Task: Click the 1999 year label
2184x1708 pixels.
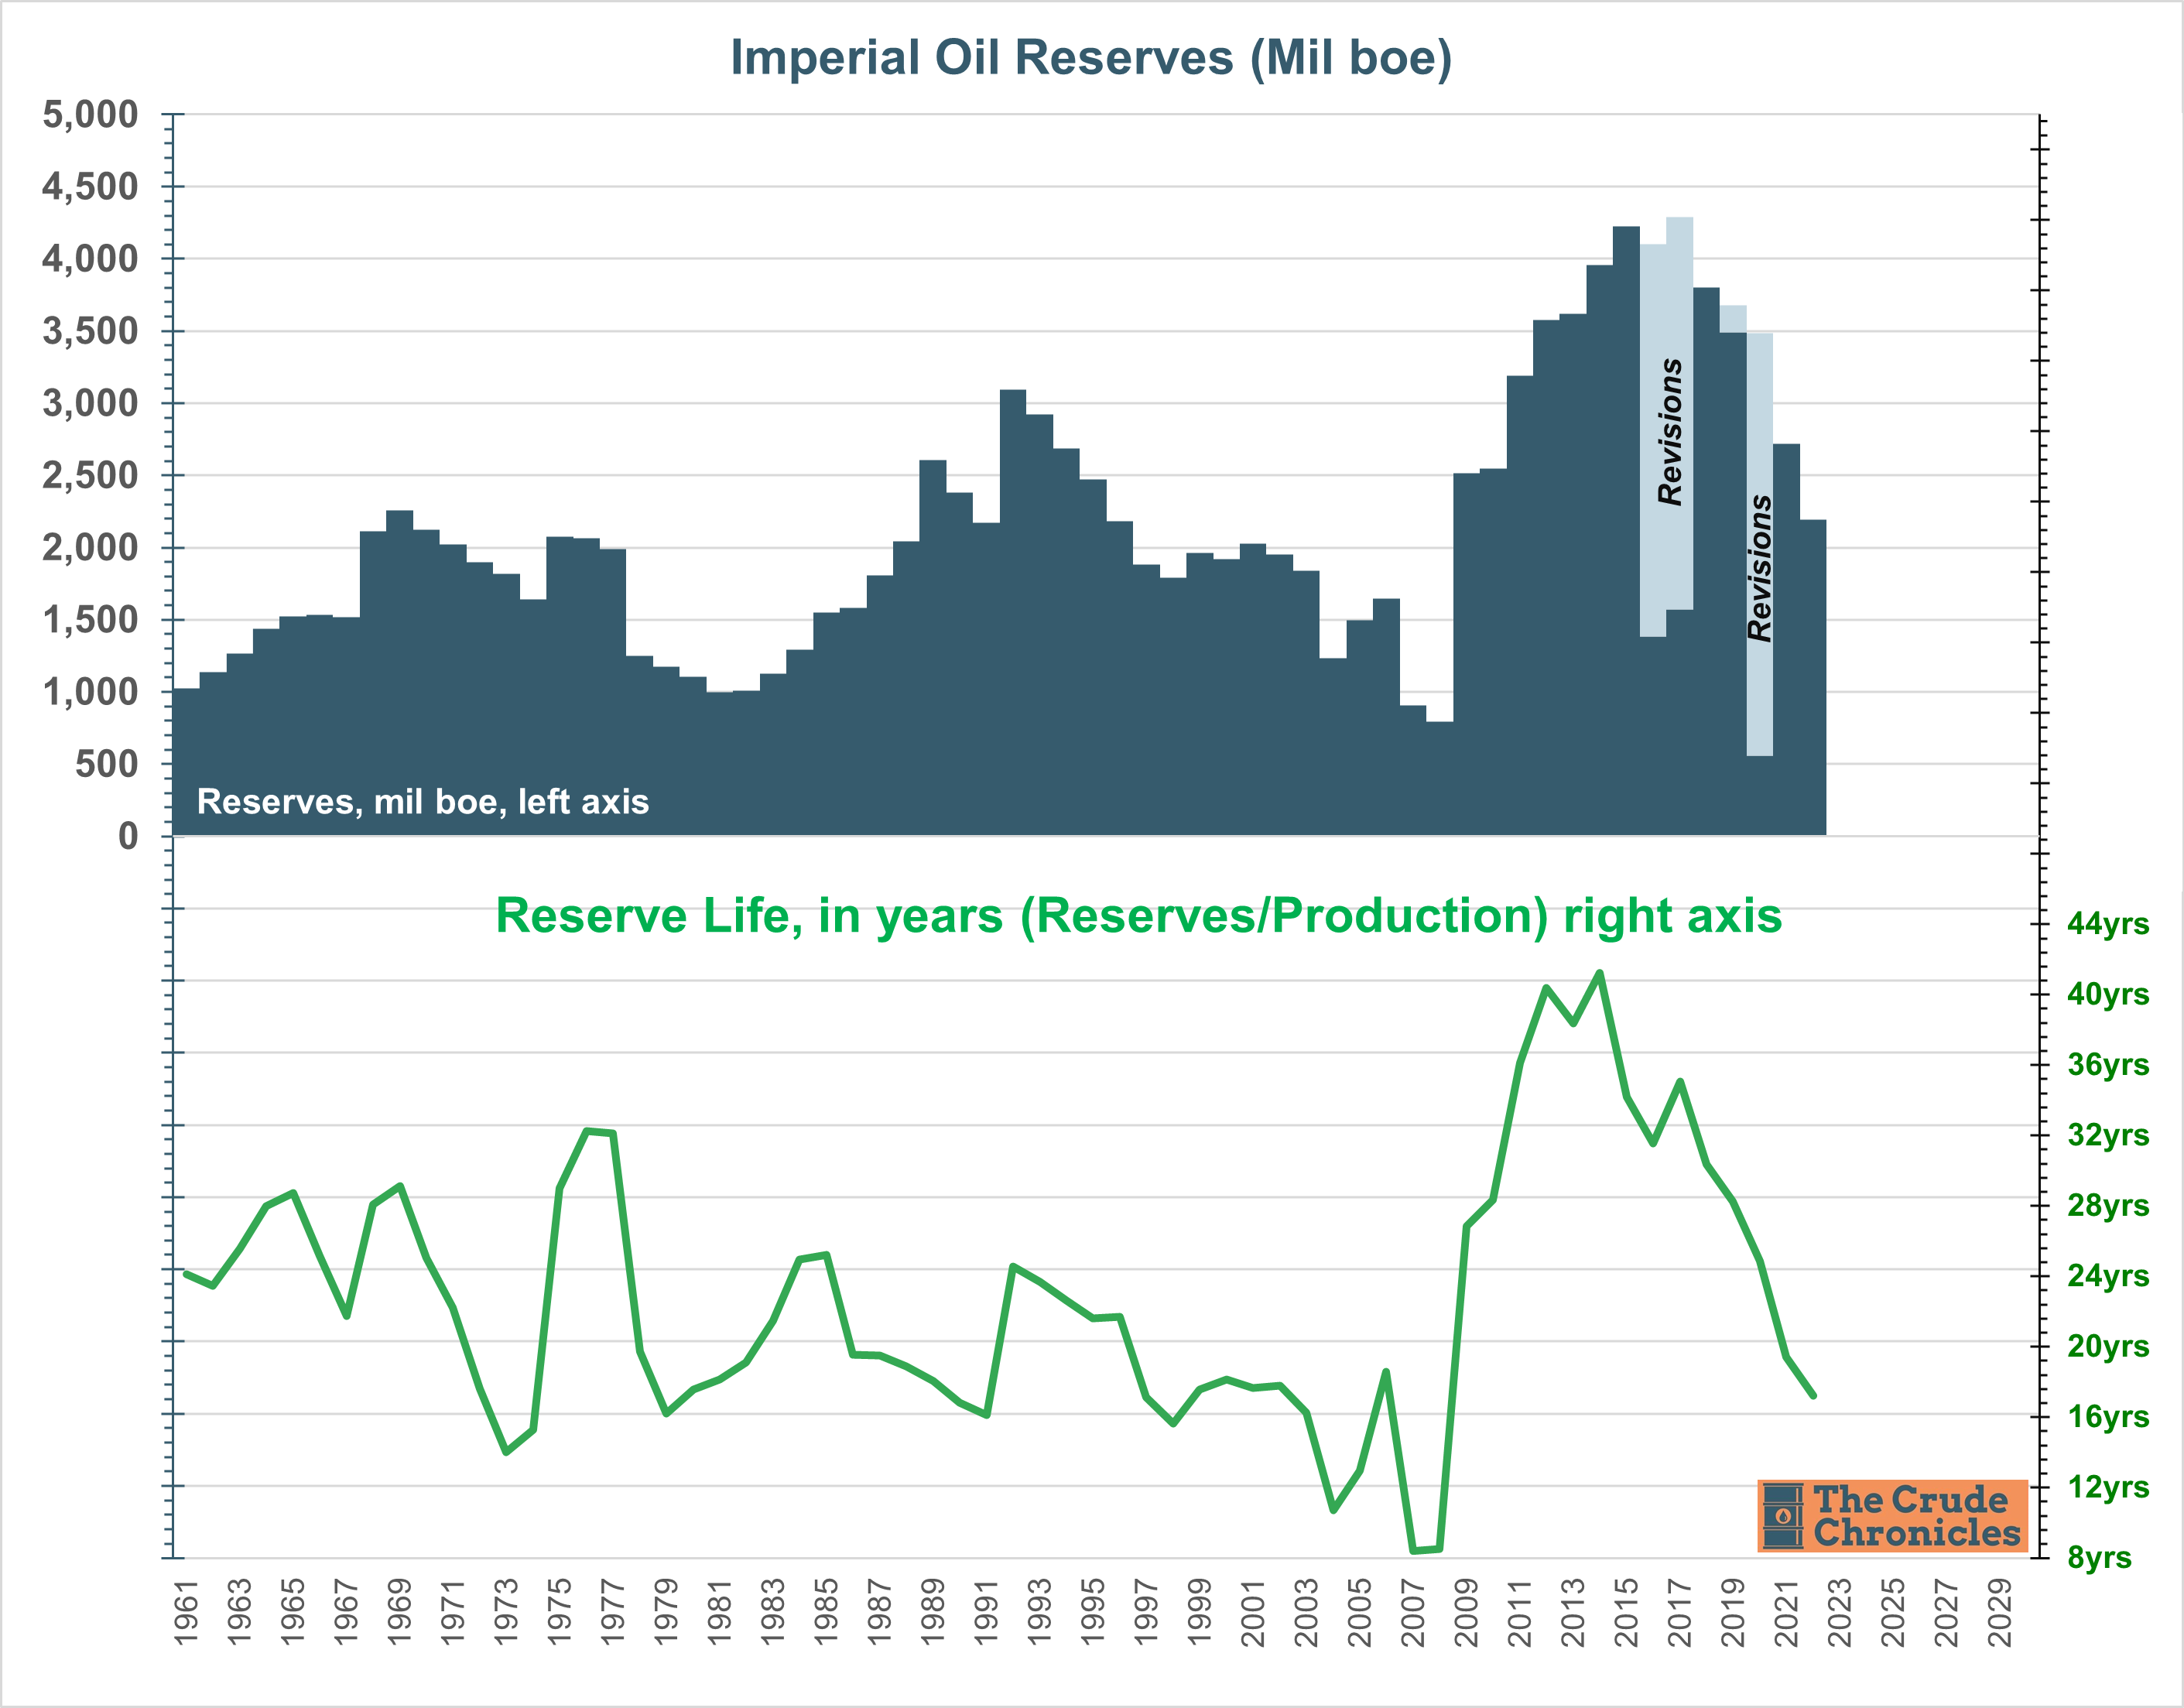Action: (1199, 1613)
